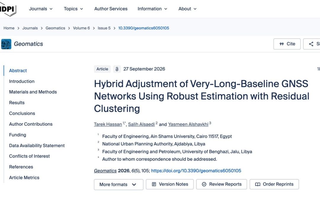Click the Geomatics journal title heading
The width and height of the screenshot is (320, 200).
tap(28, 44)
